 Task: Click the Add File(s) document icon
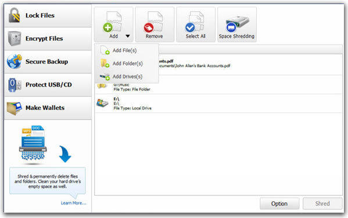105,50
